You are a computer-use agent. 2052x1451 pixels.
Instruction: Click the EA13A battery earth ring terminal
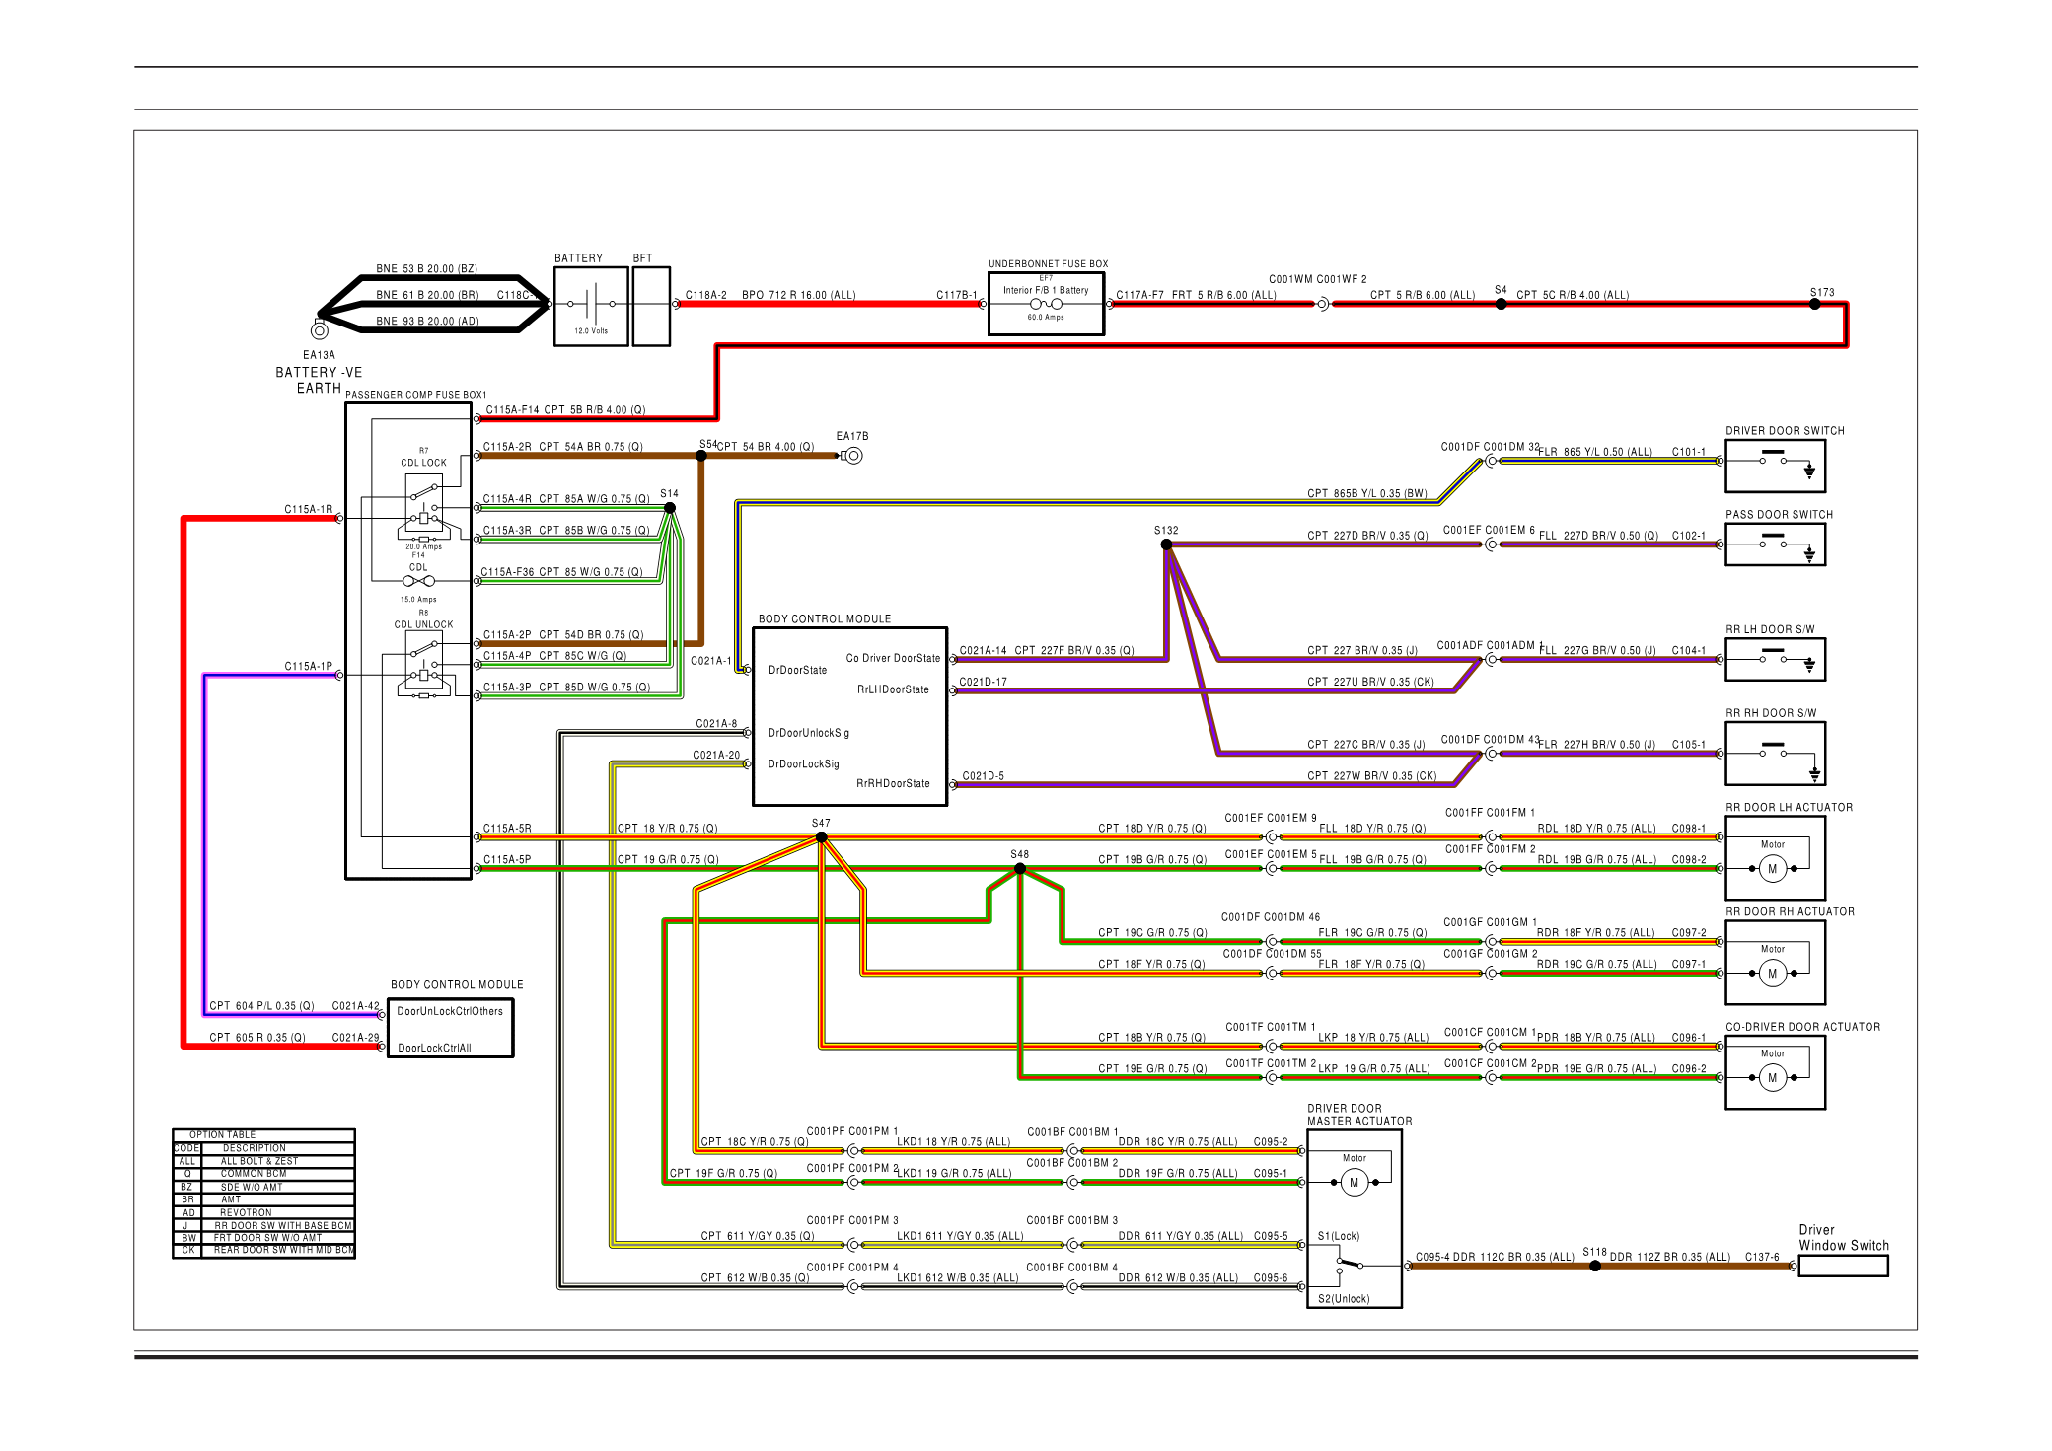(x=320, y=331)
